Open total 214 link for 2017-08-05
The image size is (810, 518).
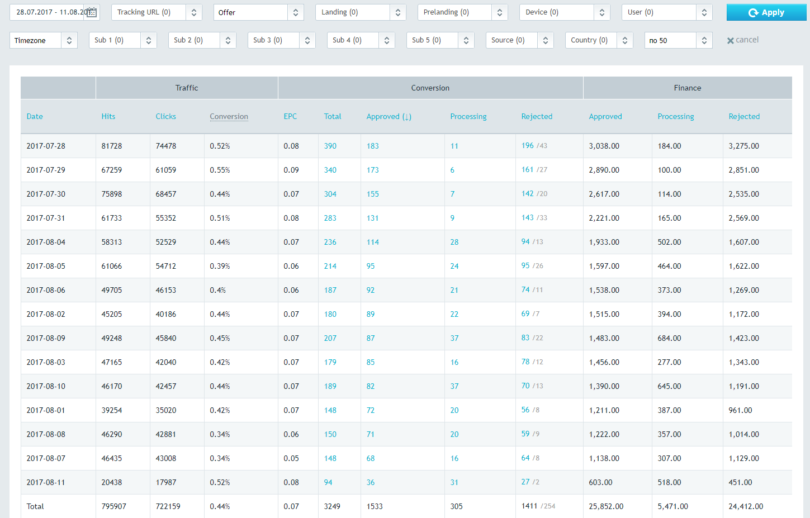point(330,266)
